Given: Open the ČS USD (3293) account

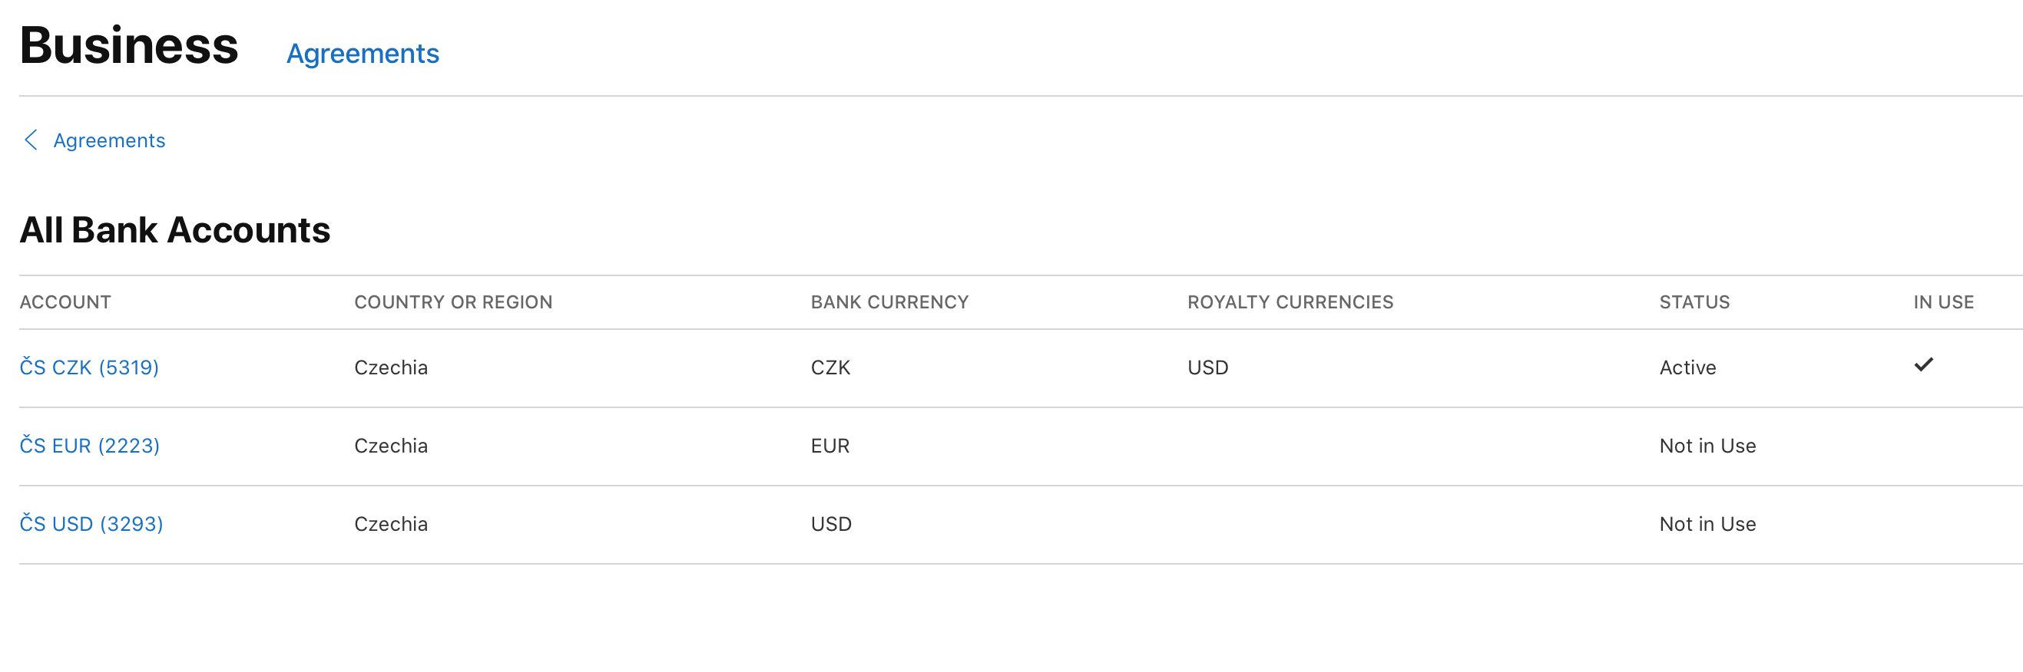Looking at the screenshot, I should click(x=91, y=524).
